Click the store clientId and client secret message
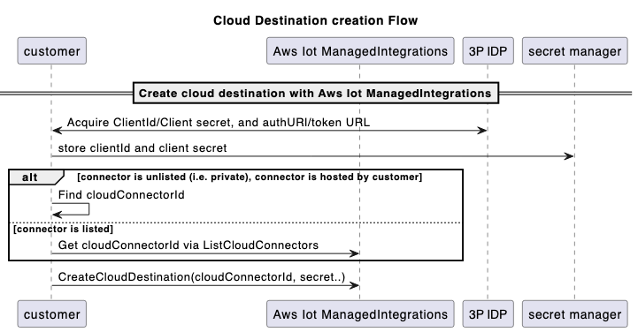Screen dimensions: 638x332 click(142, 148)
